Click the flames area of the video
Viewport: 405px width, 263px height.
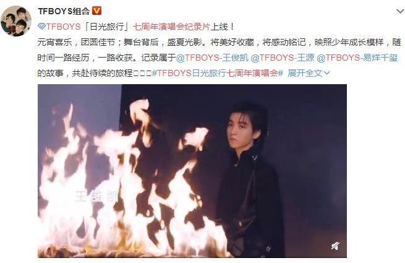[x=129, y=181]
